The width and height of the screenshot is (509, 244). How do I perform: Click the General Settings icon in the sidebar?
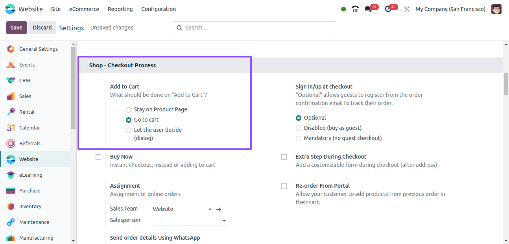pyautogui.click(x=11, y=49)
